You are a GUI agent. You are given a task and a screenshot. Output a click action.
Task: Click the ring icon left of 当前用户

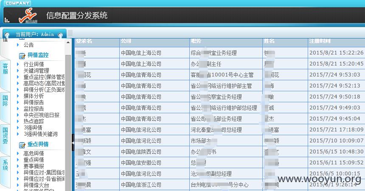(7, 35)
